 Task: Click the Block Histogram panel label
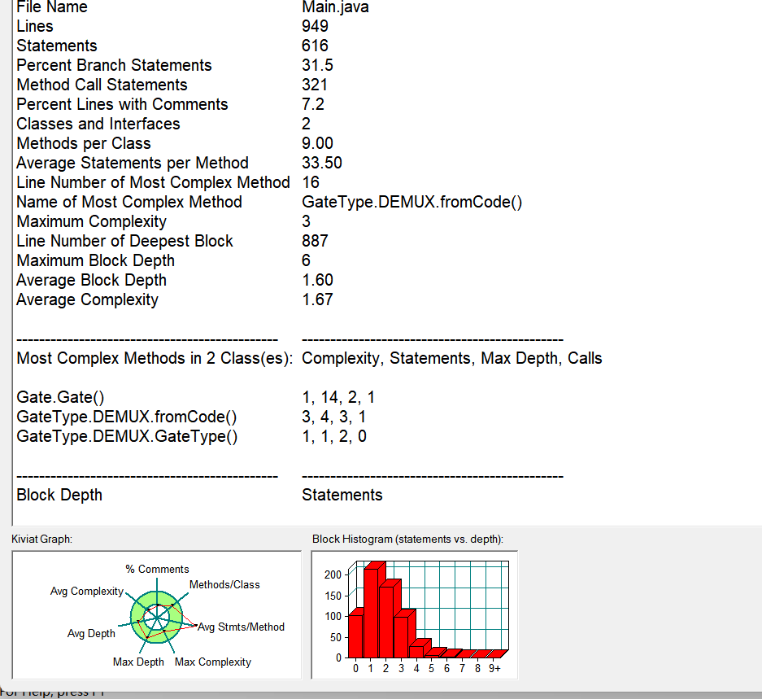407,539
